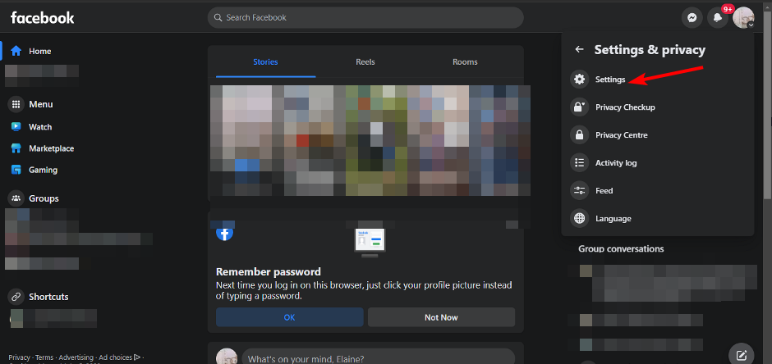
Task: Switch to the Stories tab
Action: point(265,61)
